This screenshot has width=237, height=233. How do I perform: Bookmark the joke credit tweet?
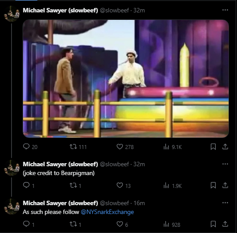[213, 185]
